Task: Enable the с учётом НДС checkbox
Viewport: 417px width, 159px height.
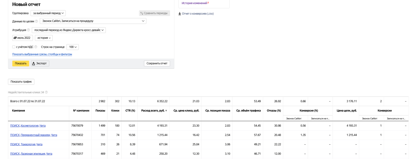Action: (x=14, y=47)
